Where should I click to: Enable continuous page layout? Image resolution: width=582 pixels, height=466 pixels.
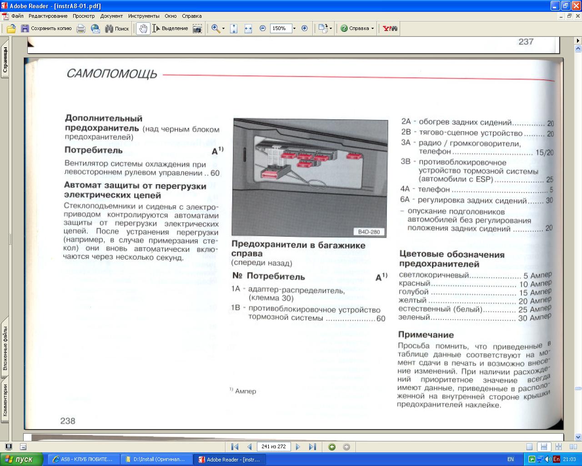543,447
